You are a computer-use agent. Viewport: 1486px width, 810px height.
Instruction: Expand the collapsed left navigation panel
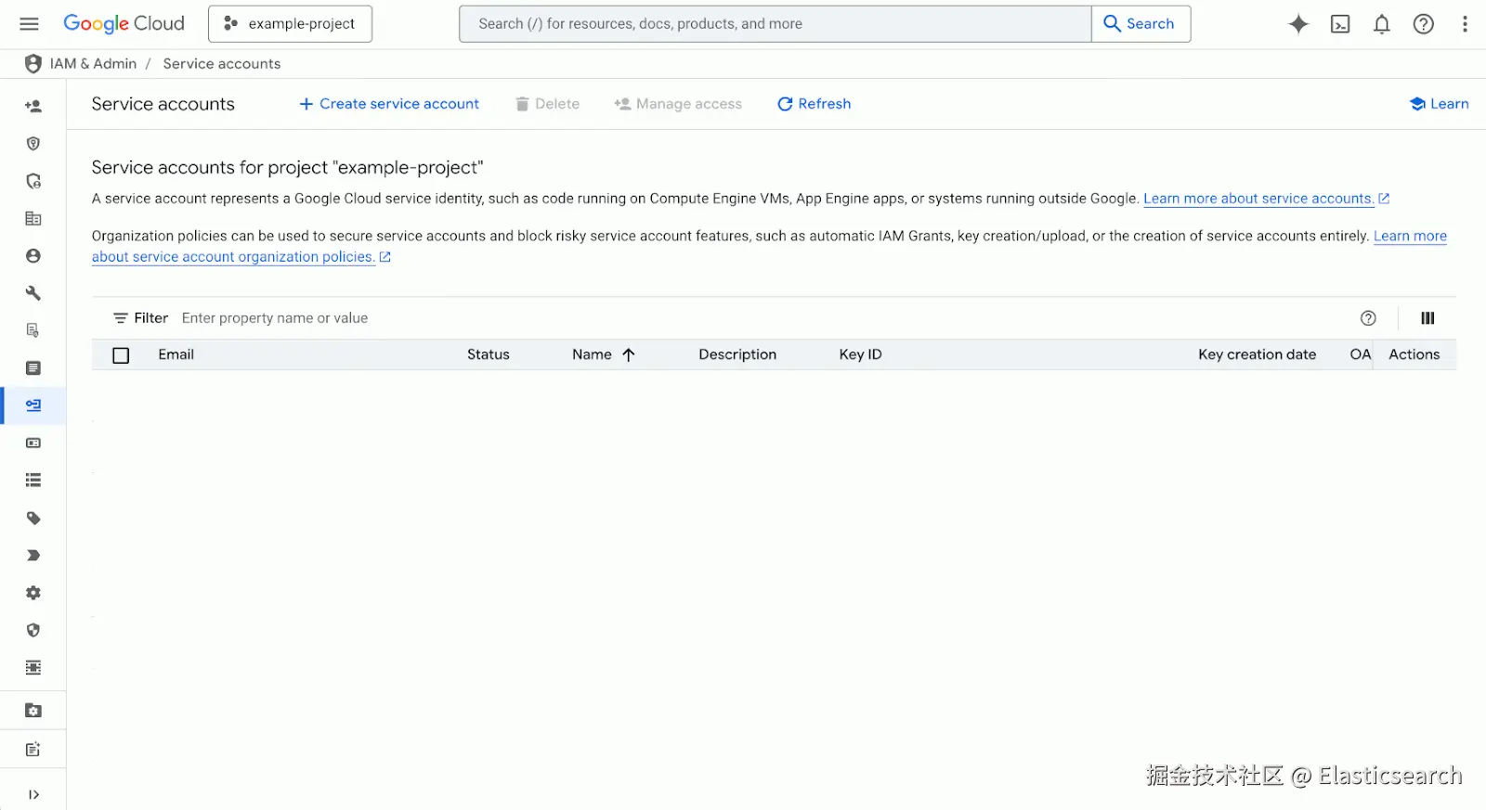coord(33,794)
